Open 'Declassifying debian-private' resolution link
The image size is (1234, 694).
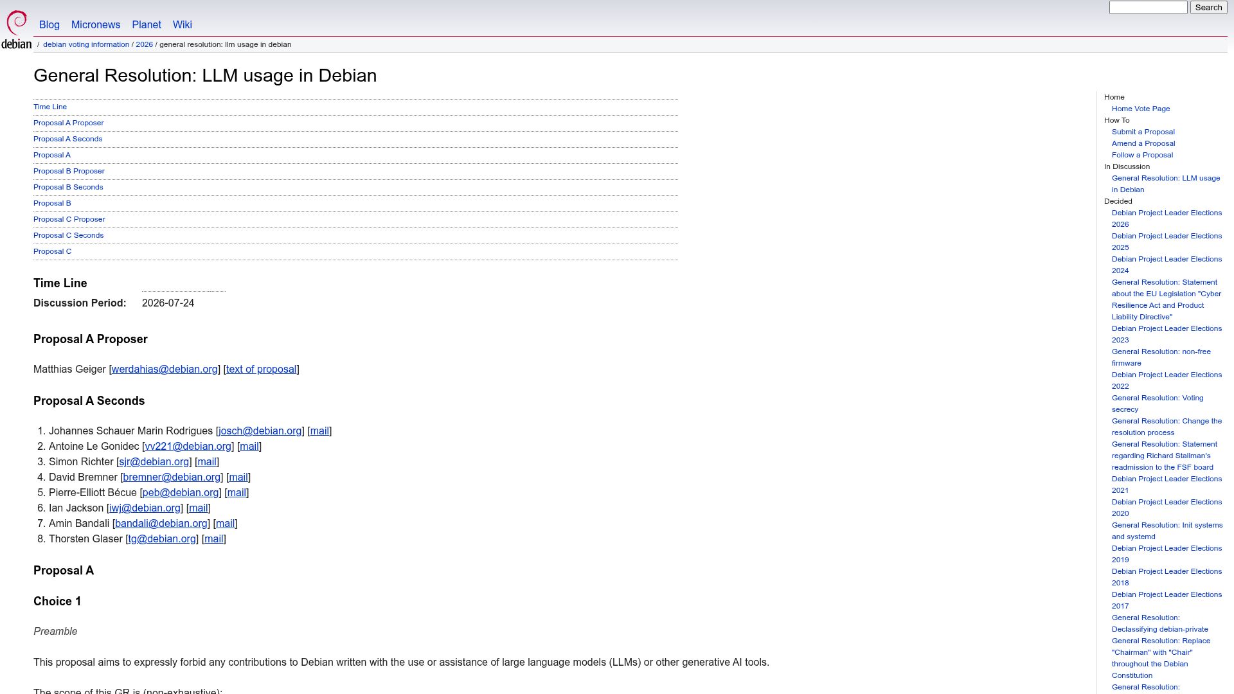(x=1160, y=623)
